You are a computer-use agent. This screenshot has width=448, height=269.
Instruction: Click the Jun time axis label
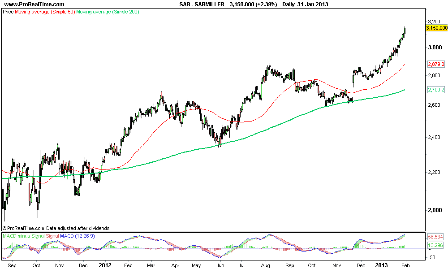(220, 265)
